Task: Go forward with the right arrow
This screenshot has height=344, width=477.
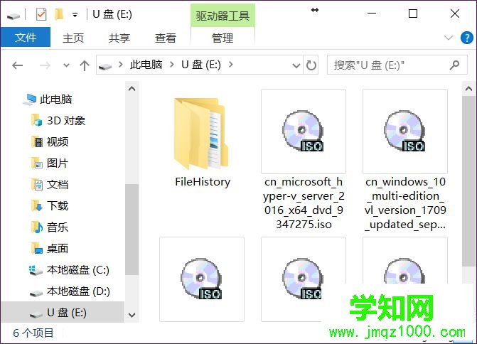Action: click(x=45, y=65)
